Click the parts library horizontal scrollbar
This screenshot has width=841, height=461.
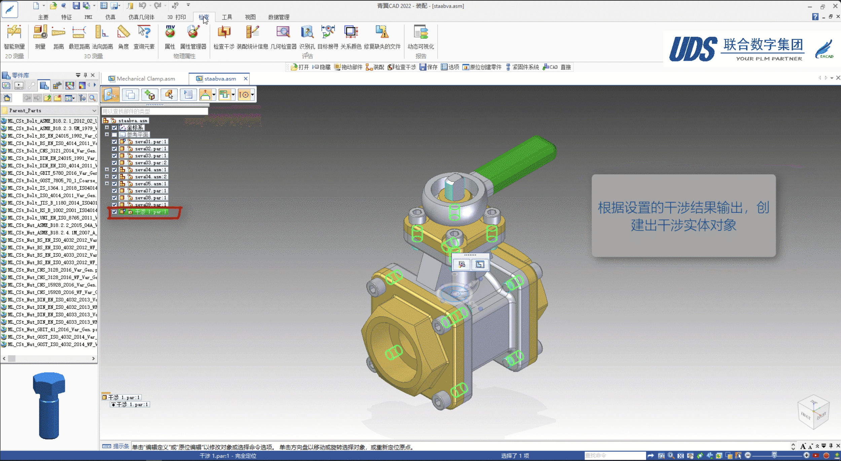coord(49,359)
